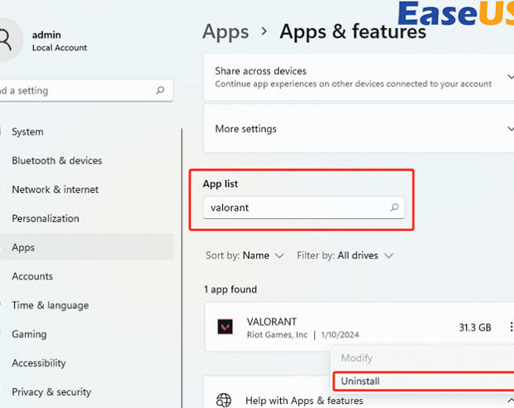Viewport: 514px width, 408px height.
Task: Click the admin account name
Action: point(46,35)
